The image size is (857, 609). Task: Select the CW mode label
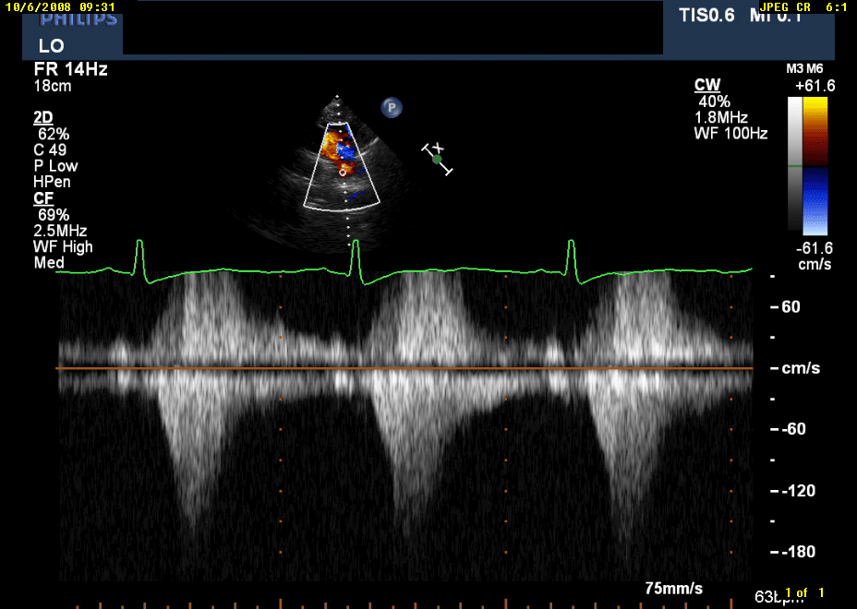[707, 85]
